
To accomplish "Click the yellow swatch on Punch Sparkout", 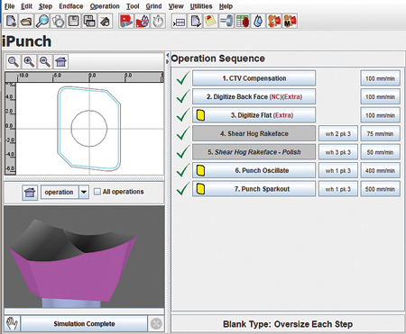I will point(200,189).
